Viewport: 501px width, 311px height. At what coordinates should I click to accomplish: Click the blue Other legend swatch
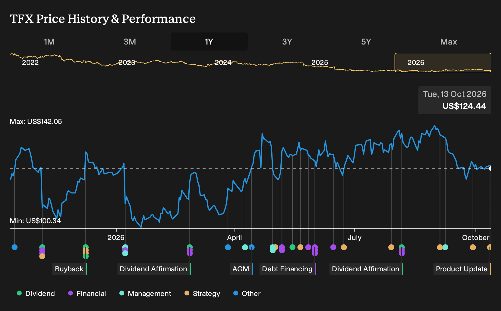pyautogui.click(x=236, y=293)
